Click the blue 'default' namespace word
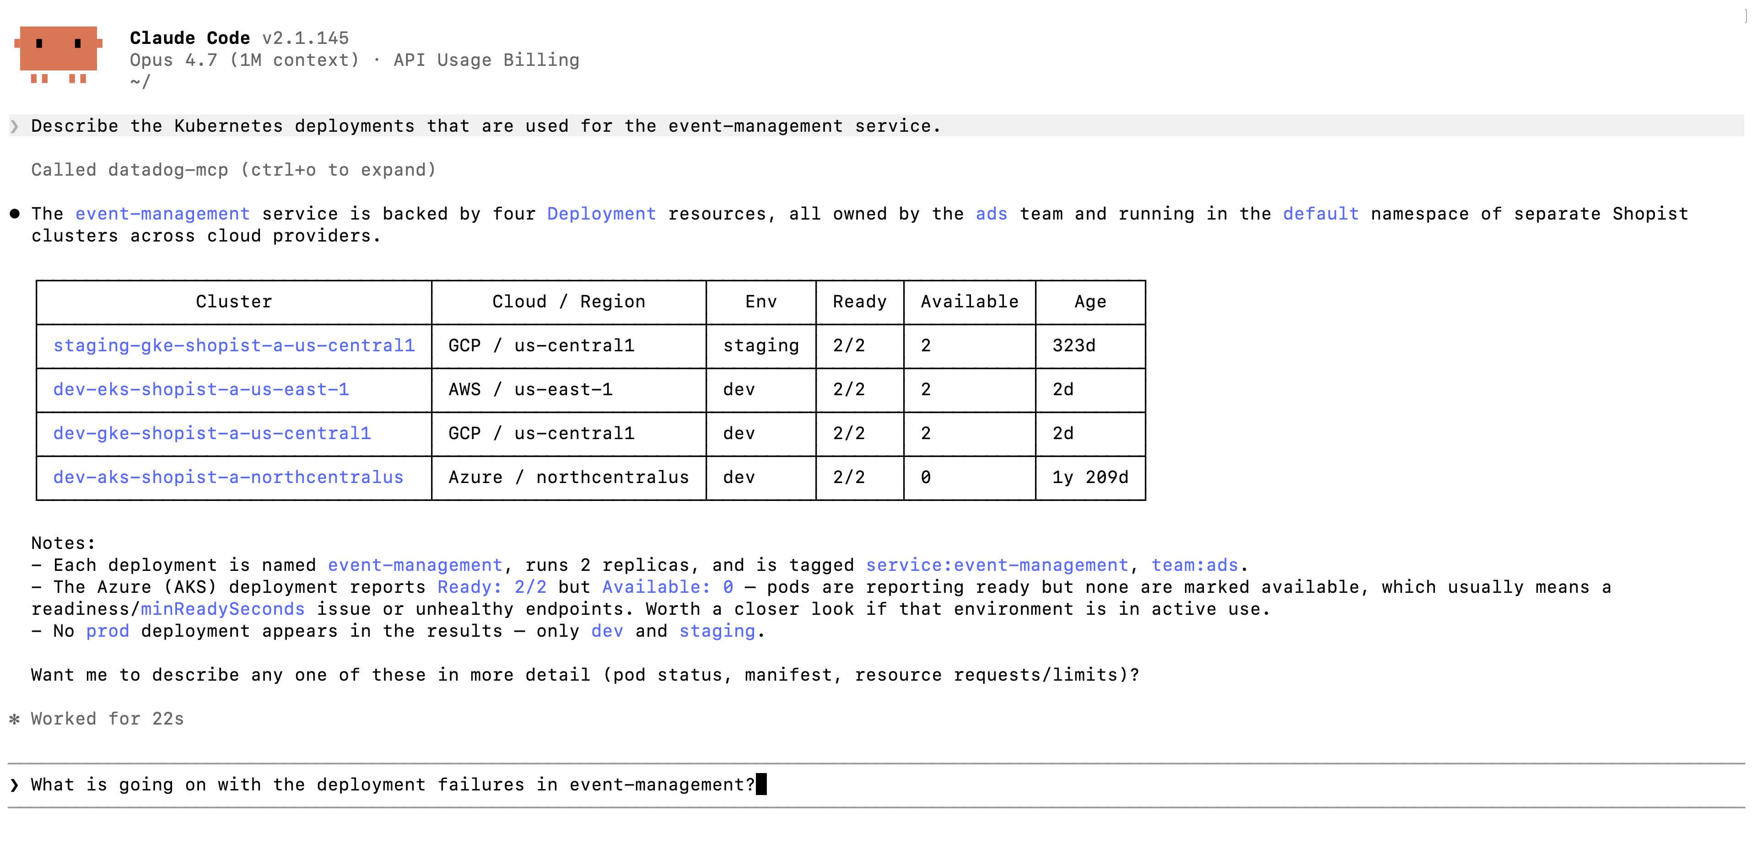The width and height of the screenshot is (1757, 849). click(1321, 214)
